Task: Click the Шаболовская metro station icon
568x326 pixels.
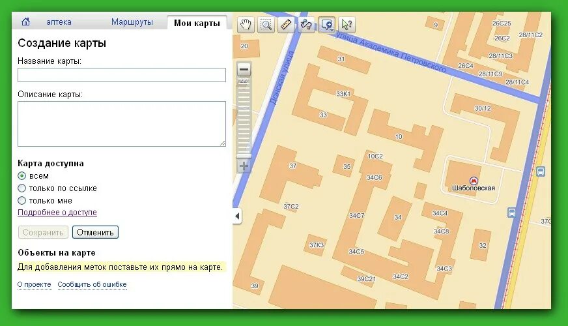Action: pos(474,181)
